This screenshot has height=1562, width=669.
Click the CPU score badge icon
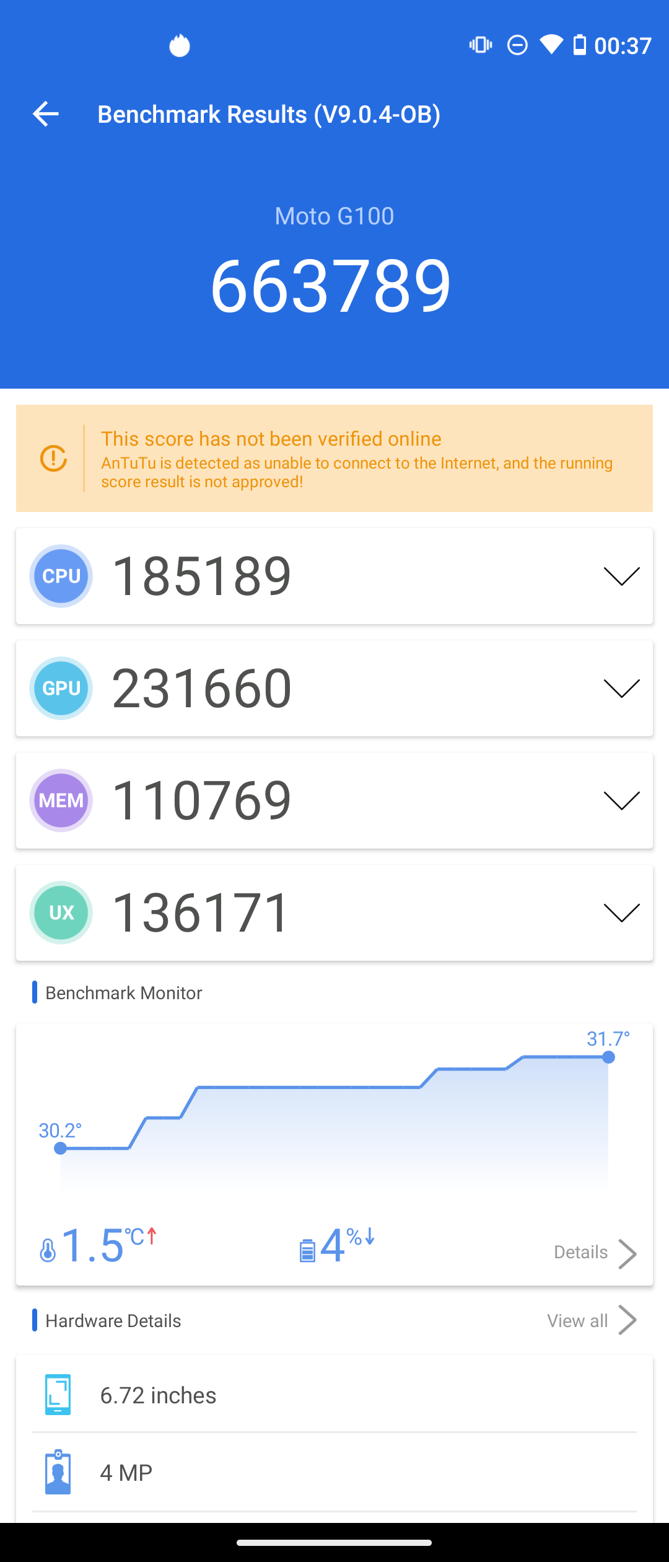(x=61, y=576)
